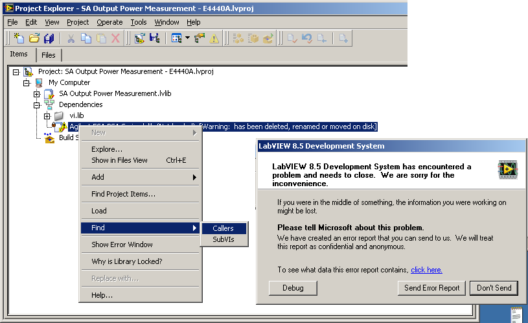Click the Paste clipboard icon
Viewport: 528px width, 323px height.
pyautogui.click(x=101, y=38)
